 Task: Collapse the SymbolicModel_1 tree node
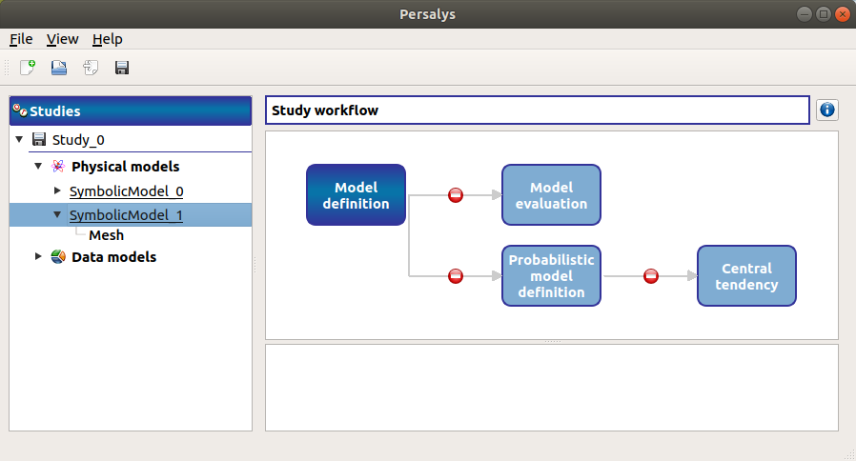[x=57, y=215]
